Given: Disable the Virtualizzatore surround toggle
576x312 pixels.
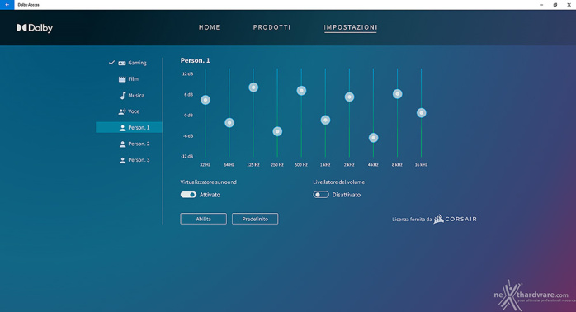Looking at the screenshot, I should point(188,195).
